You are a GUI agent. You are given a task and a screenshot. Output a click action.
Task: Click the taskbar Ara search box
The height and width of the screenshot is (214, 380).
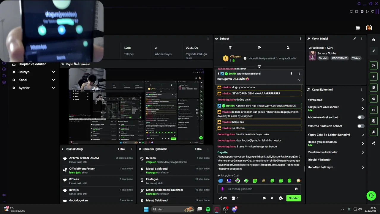(173, 209)
